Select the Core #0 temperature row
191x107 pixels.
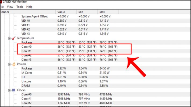pyautogui.click(x=26, y=47)
